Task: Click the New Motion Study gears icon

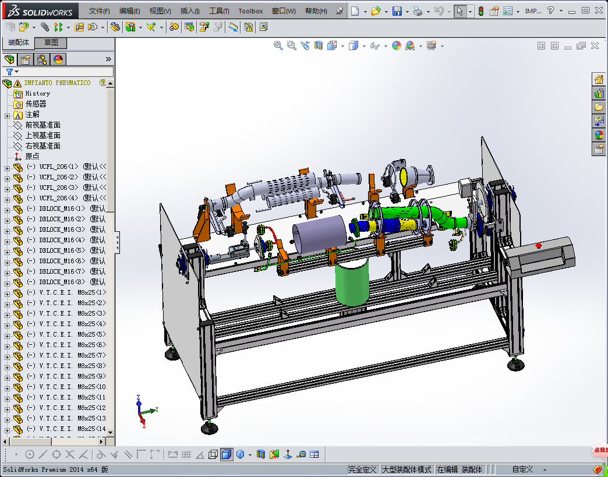Action: (x=174, y=27)
